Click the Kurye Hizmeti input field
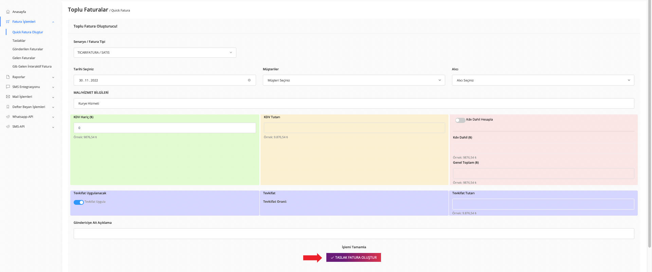Screen dimensions: 652x272 click(x=354, y=104)
